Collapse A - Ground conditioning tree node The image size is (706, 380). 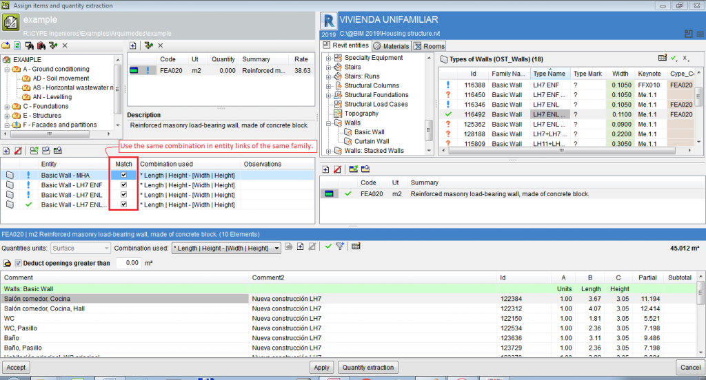pos(7,70)
